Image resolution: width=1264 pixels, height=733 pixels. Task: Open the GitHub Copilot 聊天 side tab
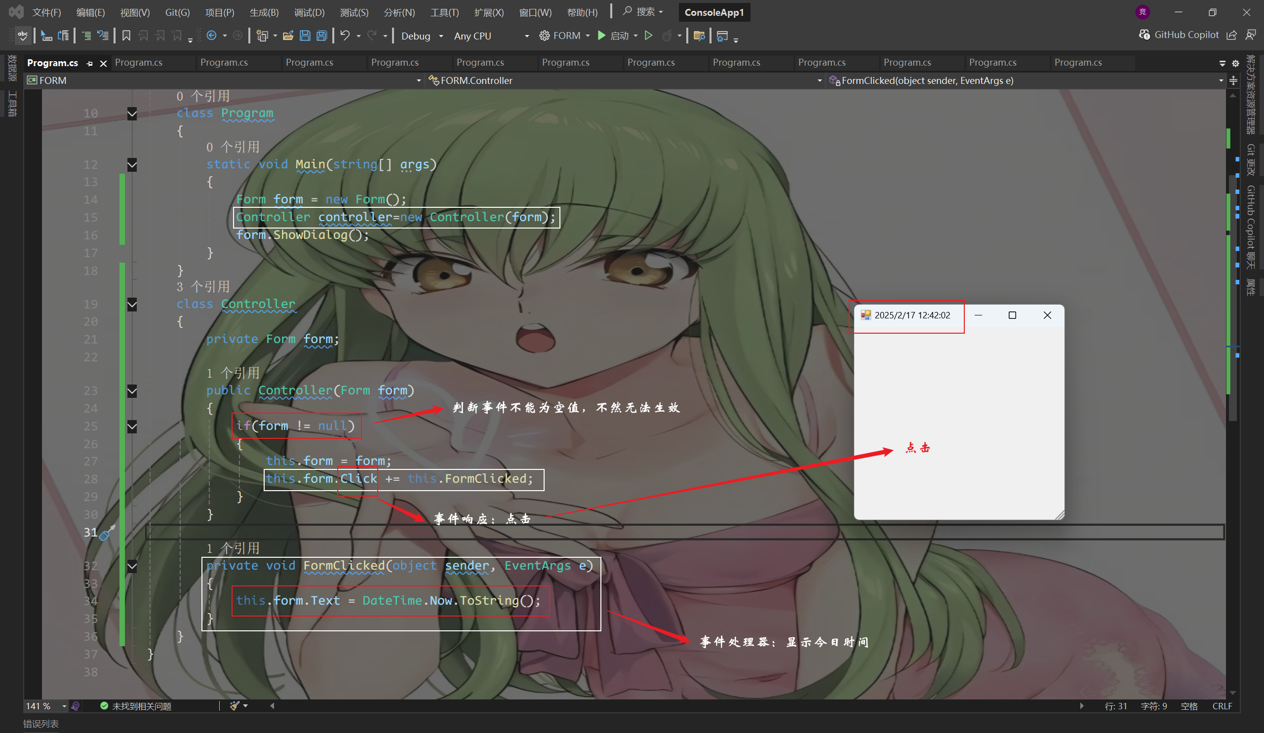(x=1251, y=227)
